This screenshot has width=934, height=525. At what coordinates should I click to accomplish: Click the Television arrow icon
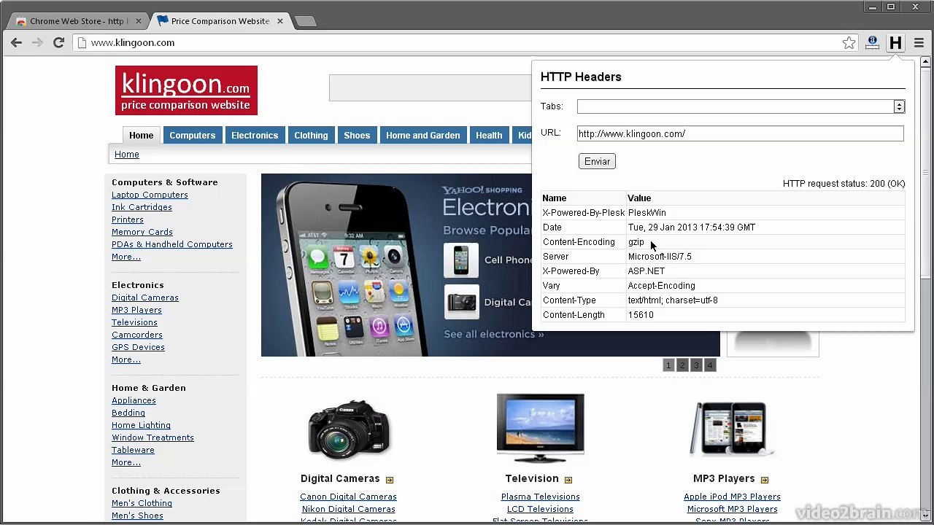[568, 480]
